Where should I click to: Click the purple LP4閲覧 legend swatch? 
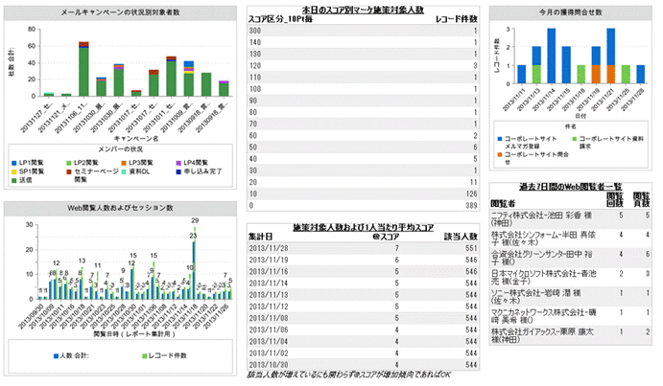(178, 163)
